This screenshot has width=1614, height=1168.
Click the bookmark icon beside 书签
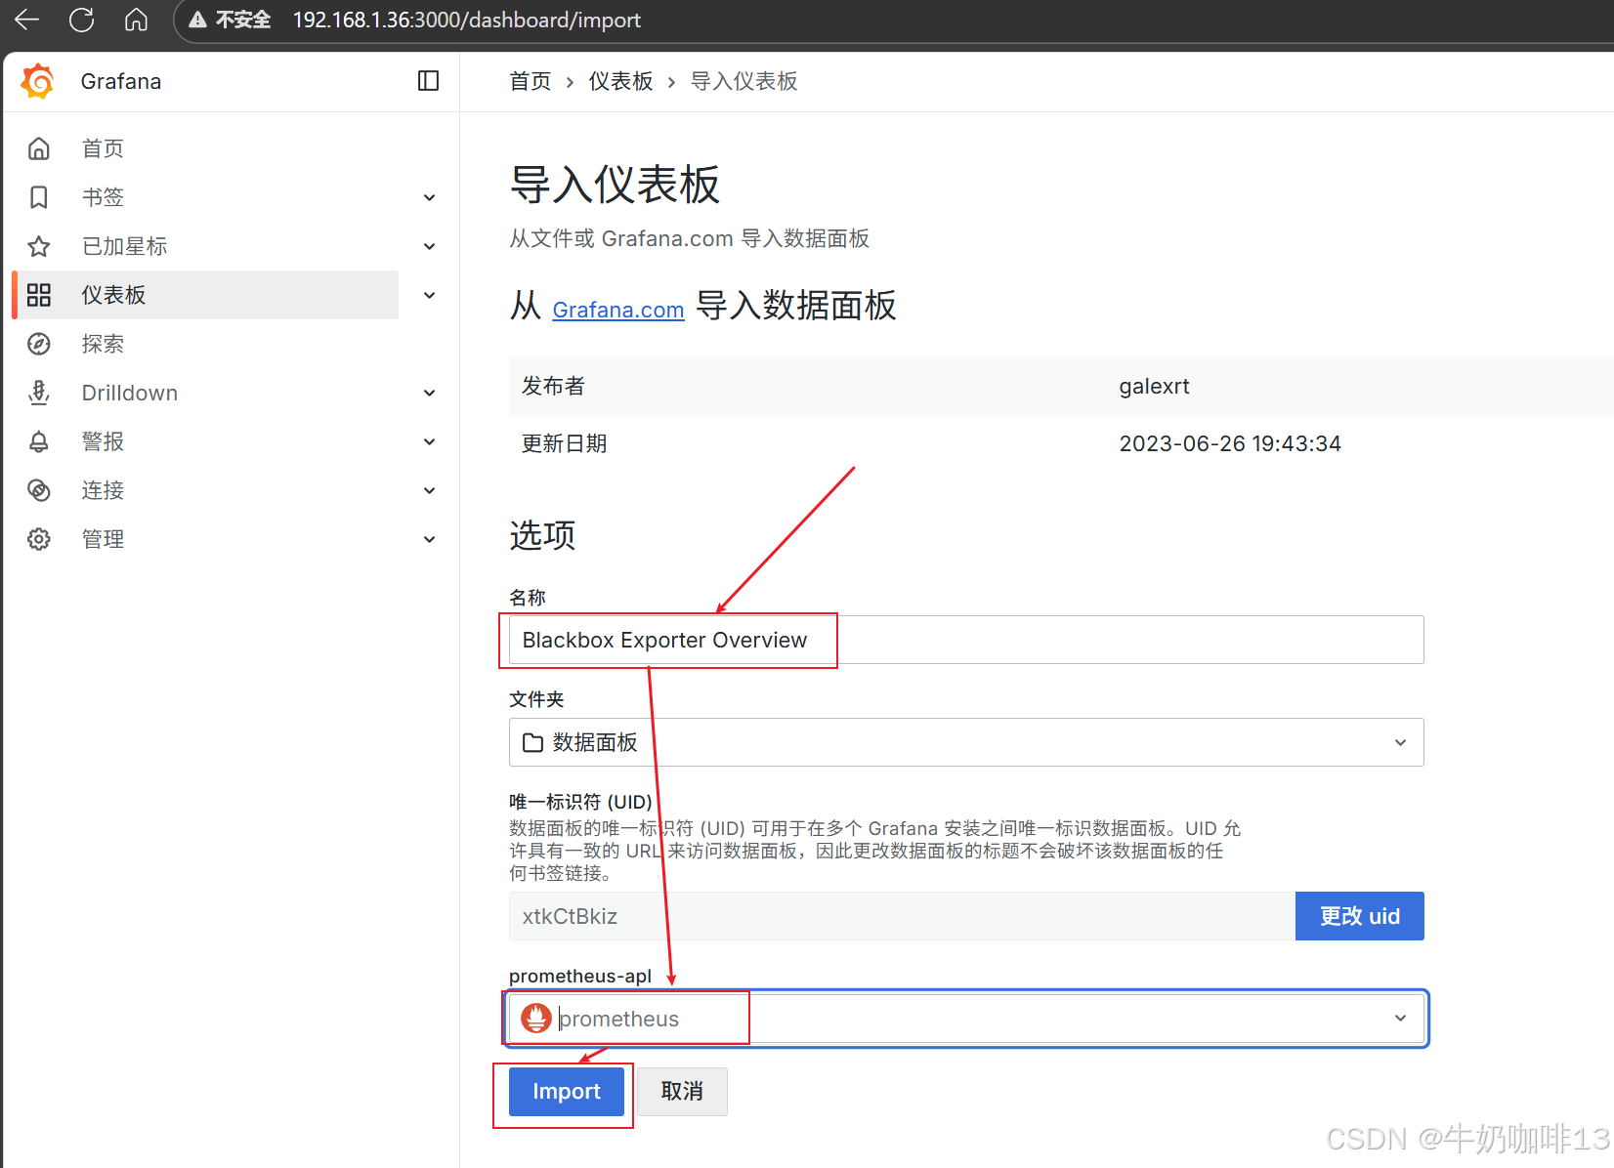[39, 197]
